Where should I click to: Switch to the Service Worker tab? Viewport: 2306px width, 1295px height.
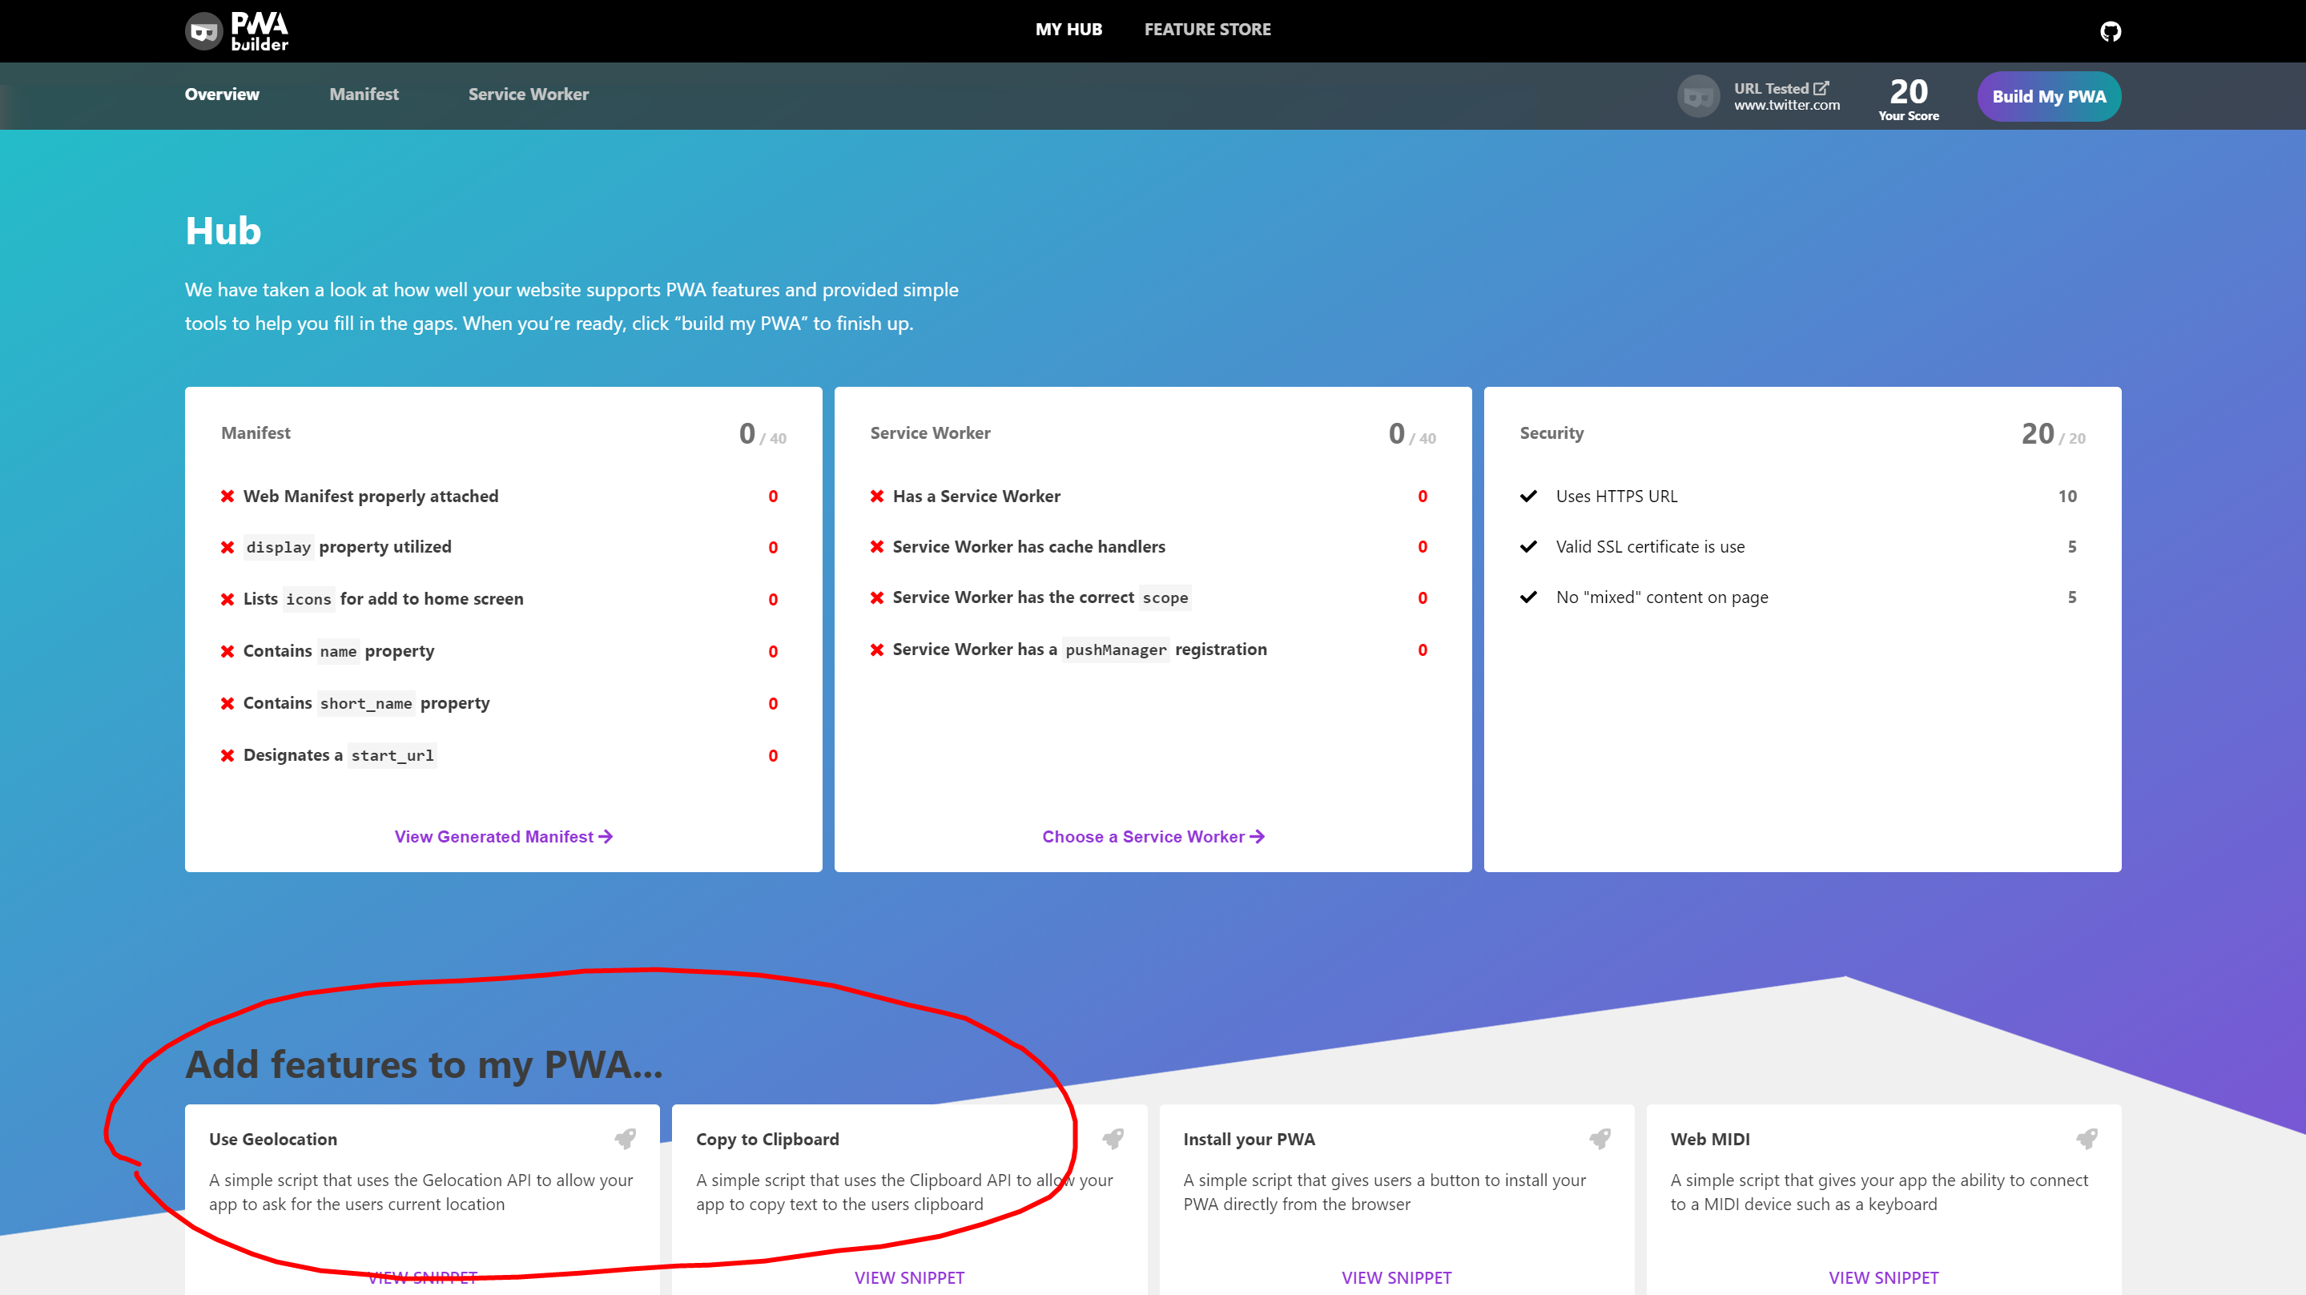click(528, 94)
